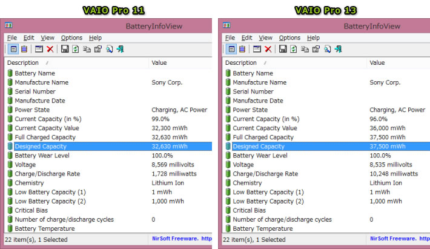430x249 pixels.
Task: Click 96.0% current capacity value
Action: (379, 119)
